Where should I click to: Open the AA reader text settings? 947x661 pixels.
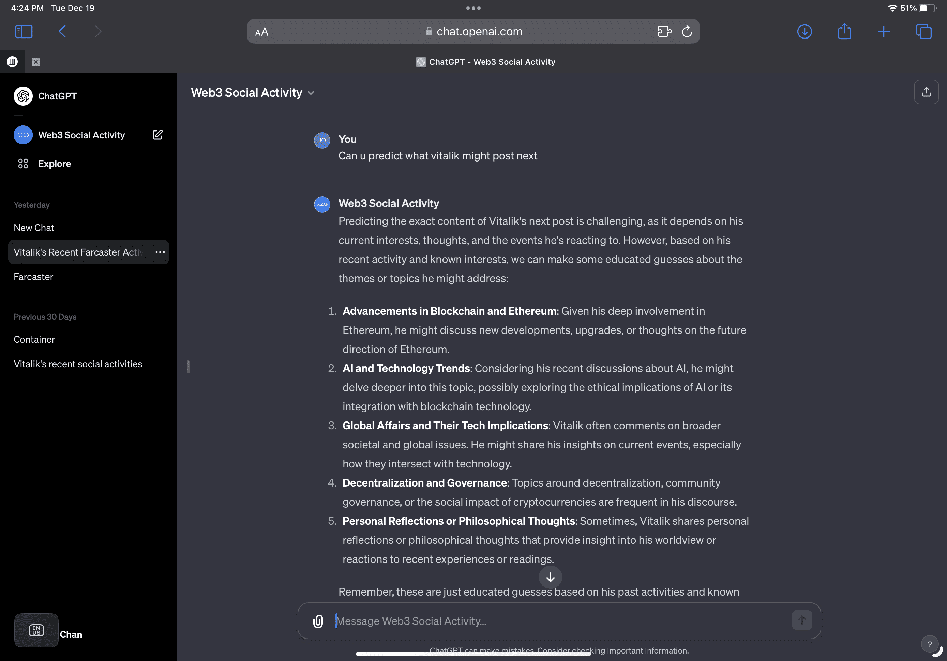pos(261,32)
